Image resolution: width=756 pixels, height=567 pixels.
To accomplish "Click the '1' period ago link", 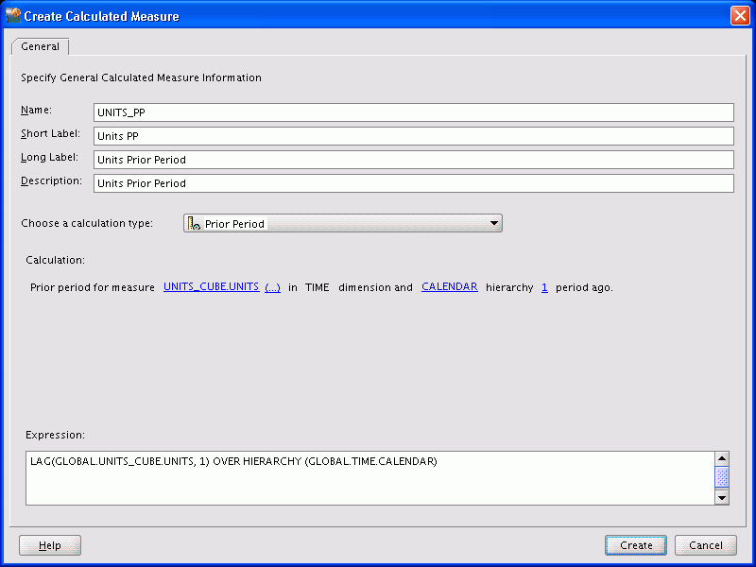I will coord(544,286).
